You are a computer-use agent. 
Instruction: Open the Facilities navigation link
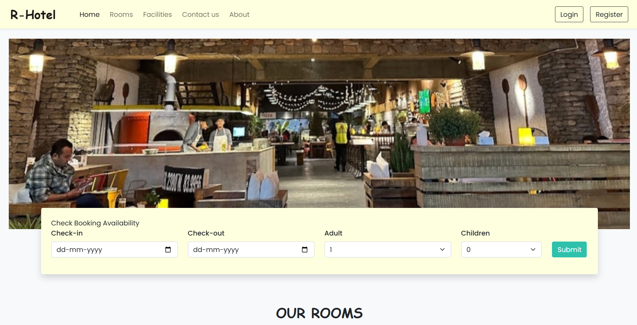coord(158,14)
